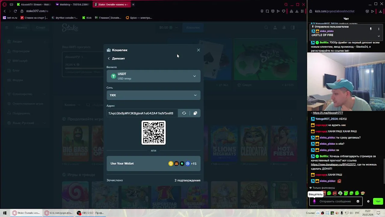Switch to the AbooshTV Stream tab
The width and height of the screenshot is (385, 217).
point(34,5)
